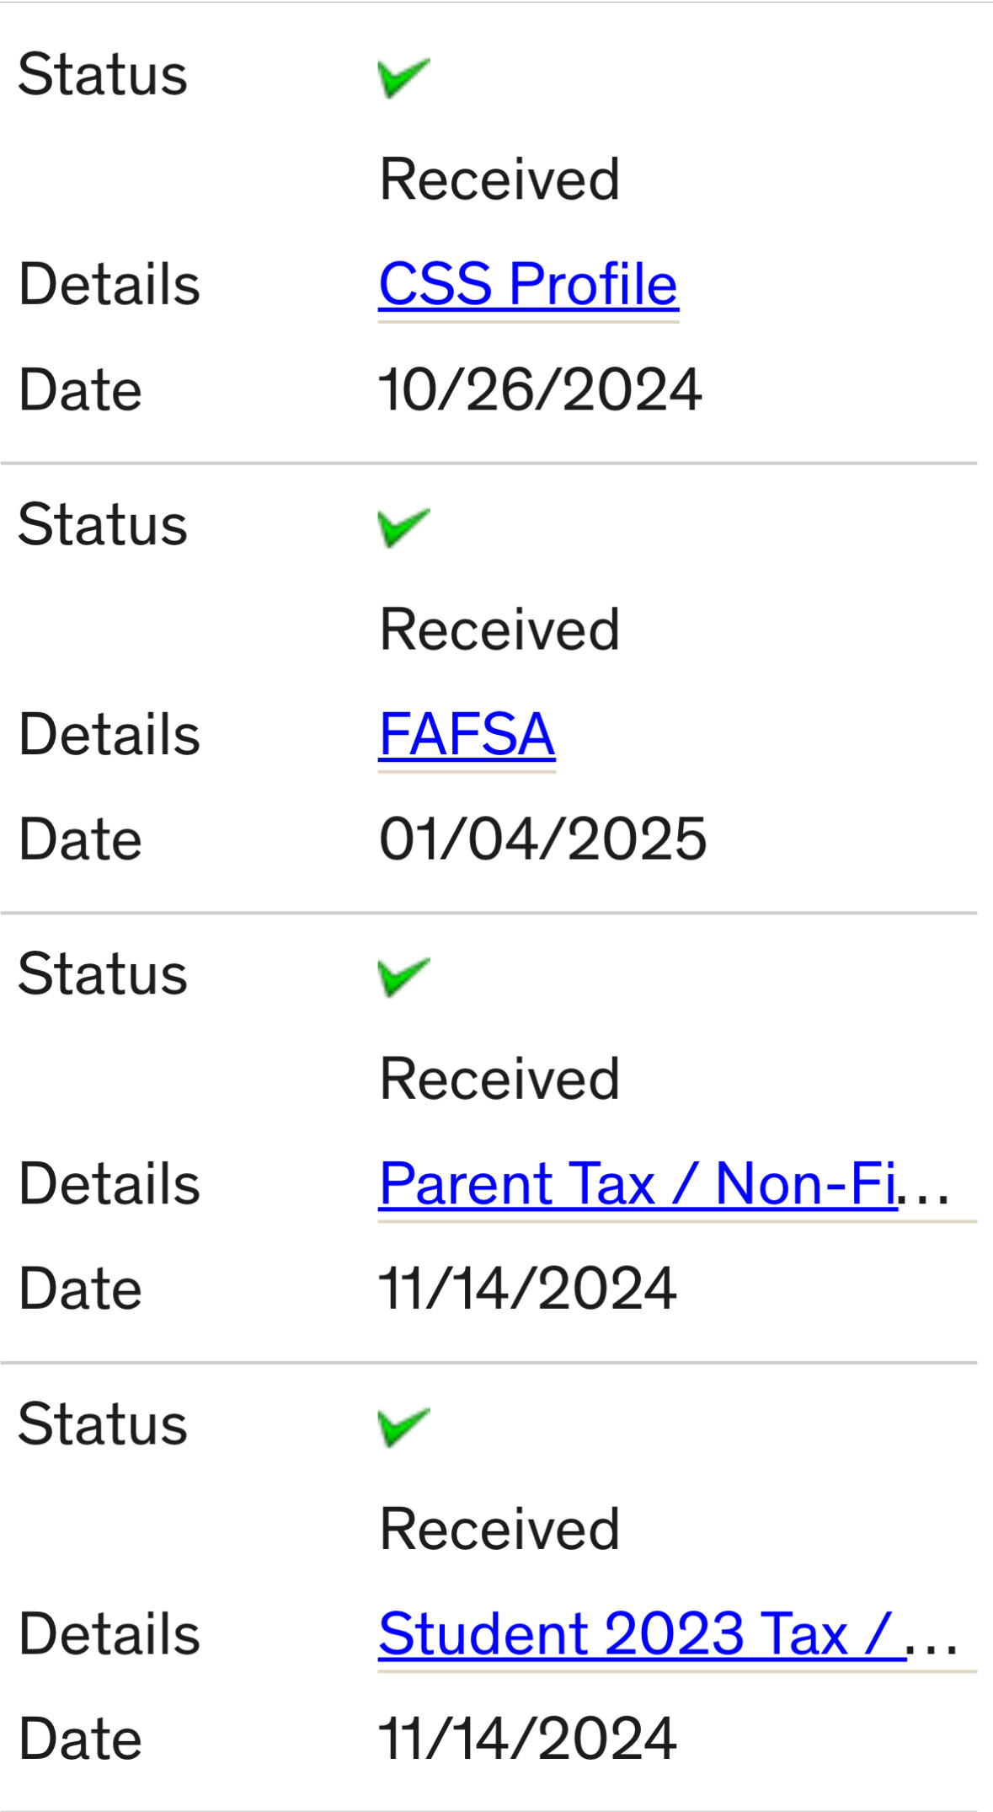Image resolution: width=993 pixels, height=1812 pixels.
Task: Click the green checkmark for Parent Tax item
Action: pos(404,977)
